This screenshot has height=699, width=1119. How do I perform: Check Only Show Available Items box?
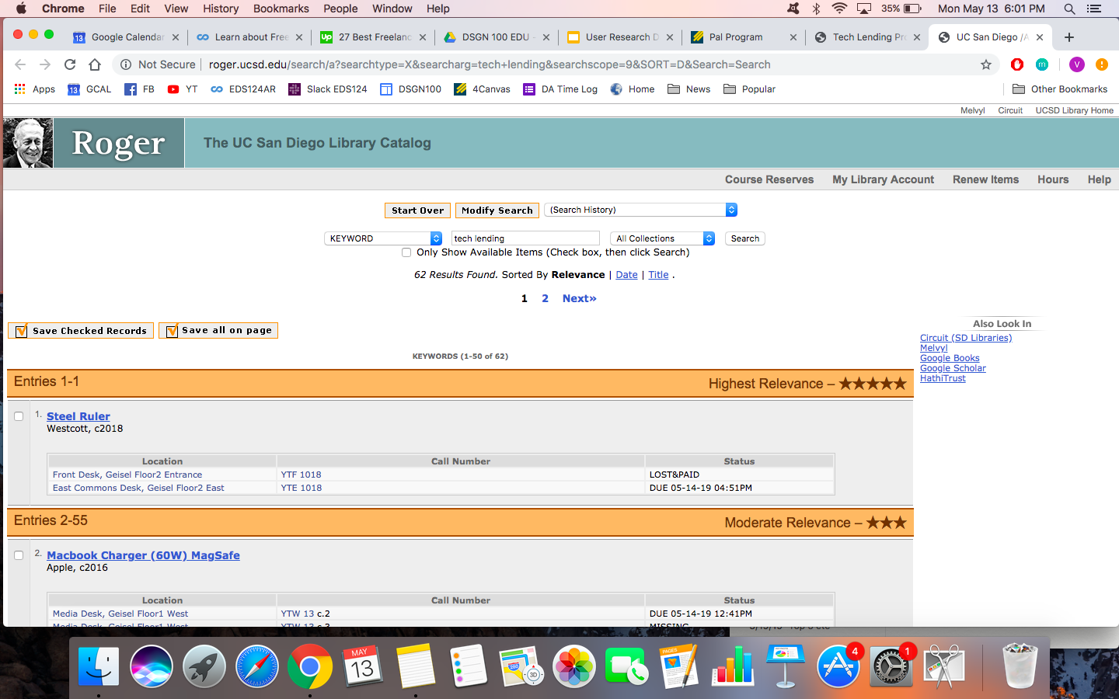pyautogui.click(x=406, y=252)
